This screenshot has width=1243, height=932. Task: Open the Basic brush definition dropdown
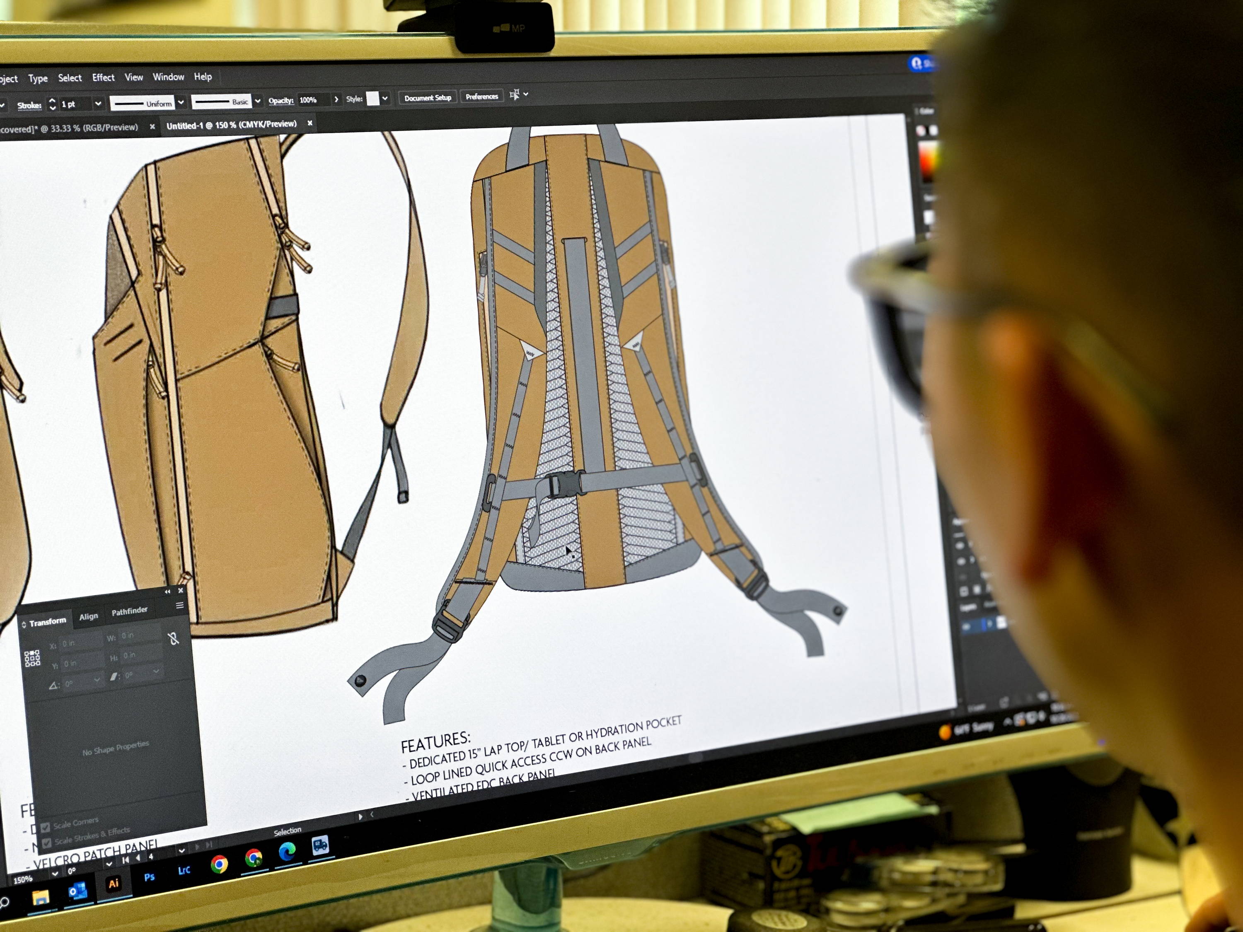click(257, 101)
